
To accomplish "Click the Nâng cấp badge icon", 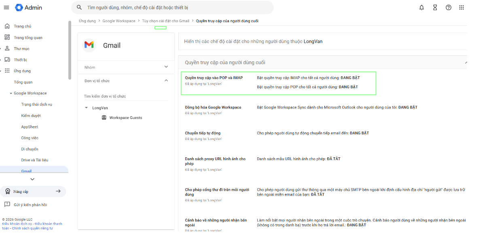I will click(7, 191).
